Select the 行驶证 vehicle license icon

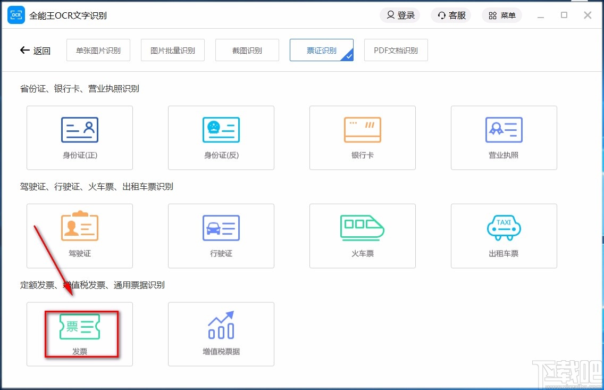pos(221,236)
